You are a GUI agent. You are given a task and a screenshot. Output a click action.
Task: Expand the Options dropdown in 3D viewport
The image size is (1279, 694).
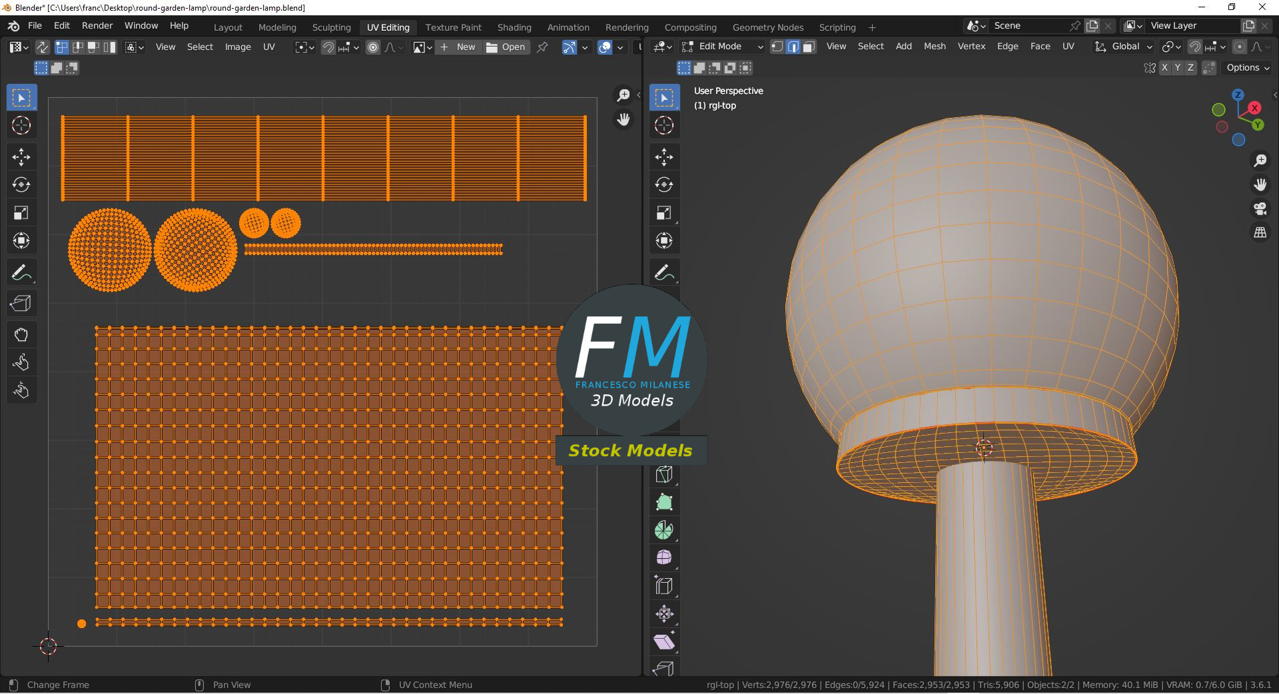click(1247, 68)
